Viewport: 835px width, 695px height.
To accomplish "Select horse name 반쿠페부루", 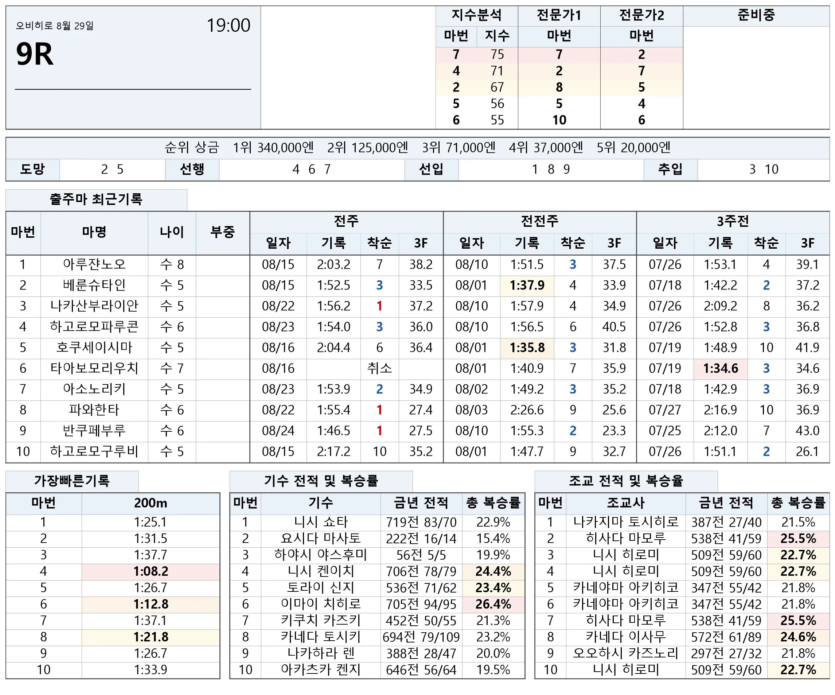I will point(94,431).
